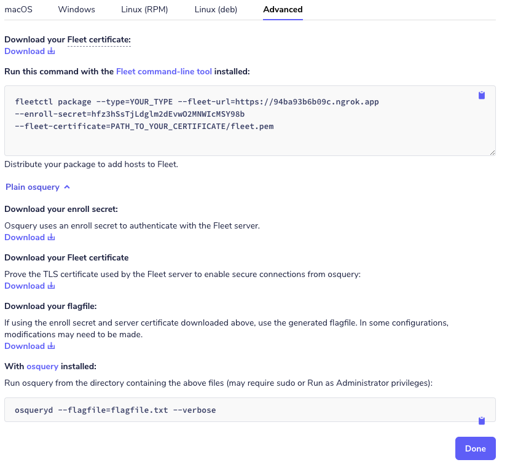Select the Advanced tab
The image size is (510, 473).
283,9
